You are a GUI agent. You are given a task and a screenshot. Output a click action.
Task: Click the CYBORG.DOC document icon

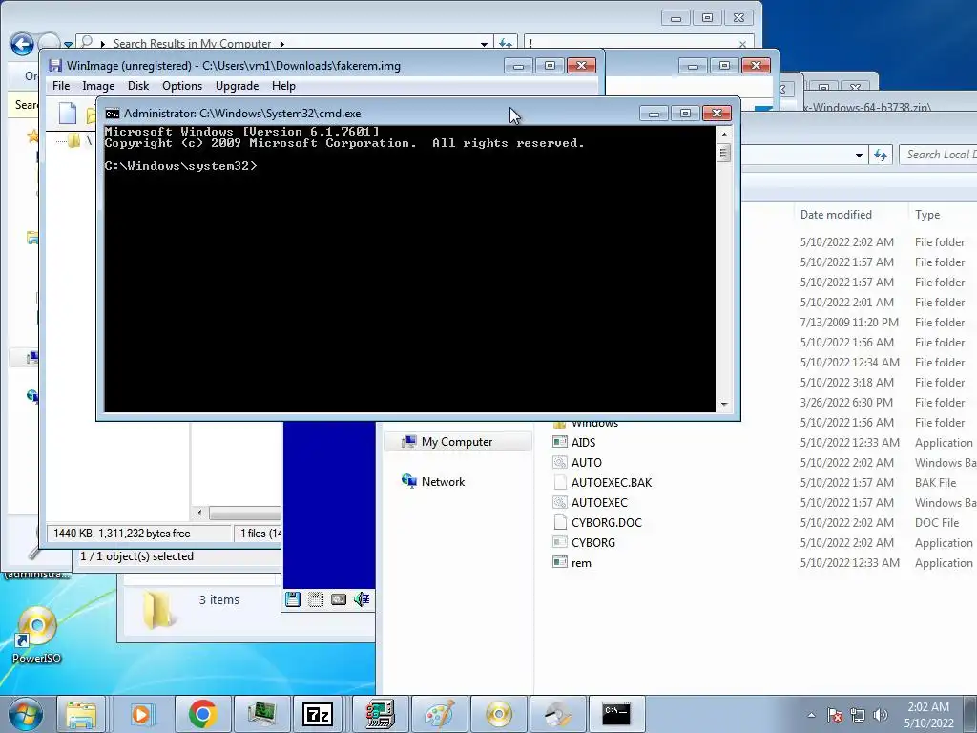[559, 522]
